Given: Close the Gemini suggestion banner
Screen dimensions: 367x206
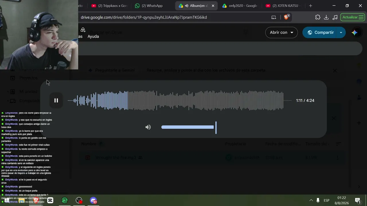Looking at the screenshot, I should 335,70.
